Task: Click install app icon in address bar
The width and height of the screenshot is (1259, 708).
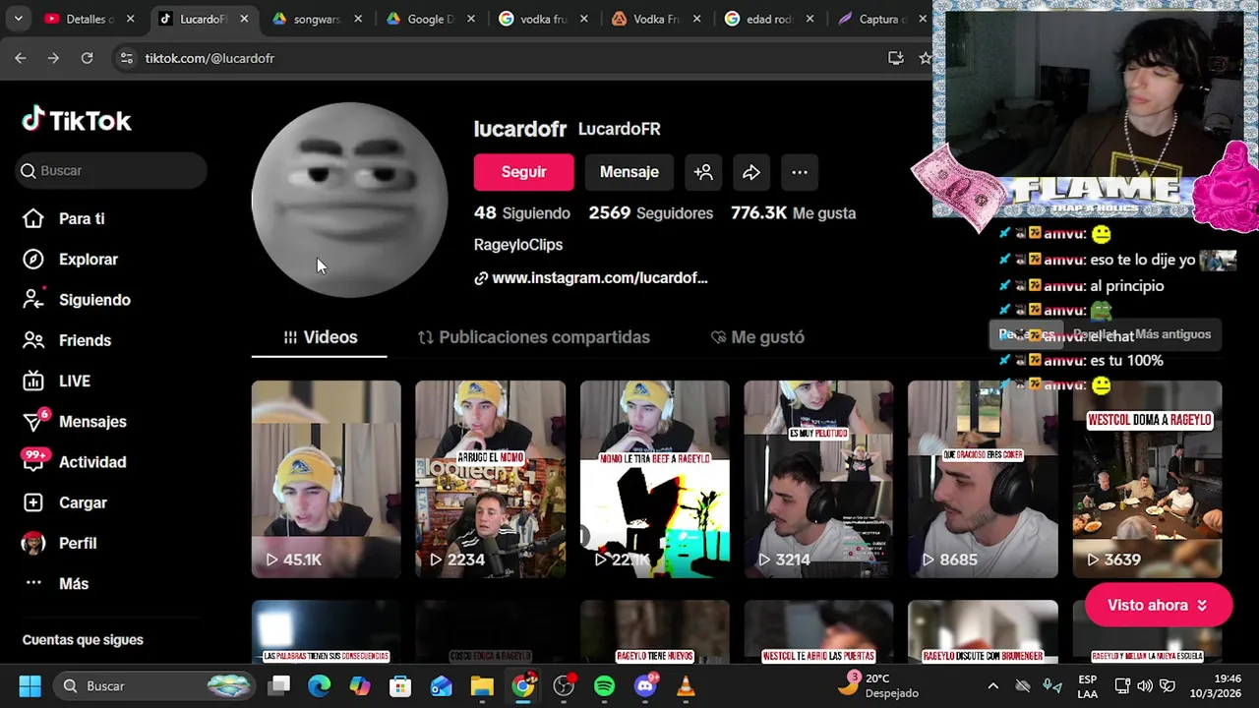Action: tap(895, 58)
